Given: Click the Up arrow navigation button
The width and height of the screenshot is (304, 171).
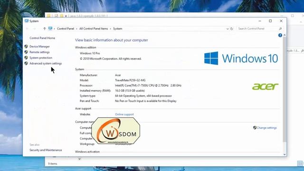Looking at the screenshot, I should [45, 28].
